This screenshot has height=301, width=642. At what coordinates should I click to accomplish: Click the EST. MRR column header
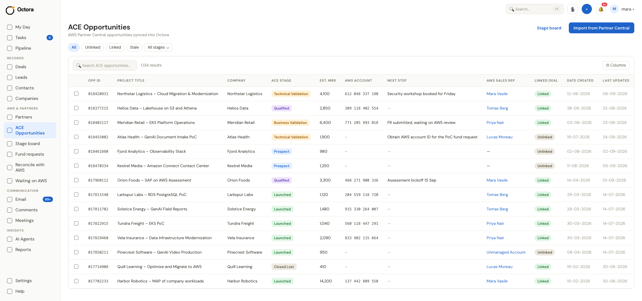[328, 81]
